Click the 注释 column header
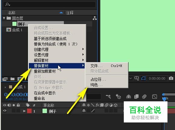This screenshot has height=130, width=175. [70, 13]
